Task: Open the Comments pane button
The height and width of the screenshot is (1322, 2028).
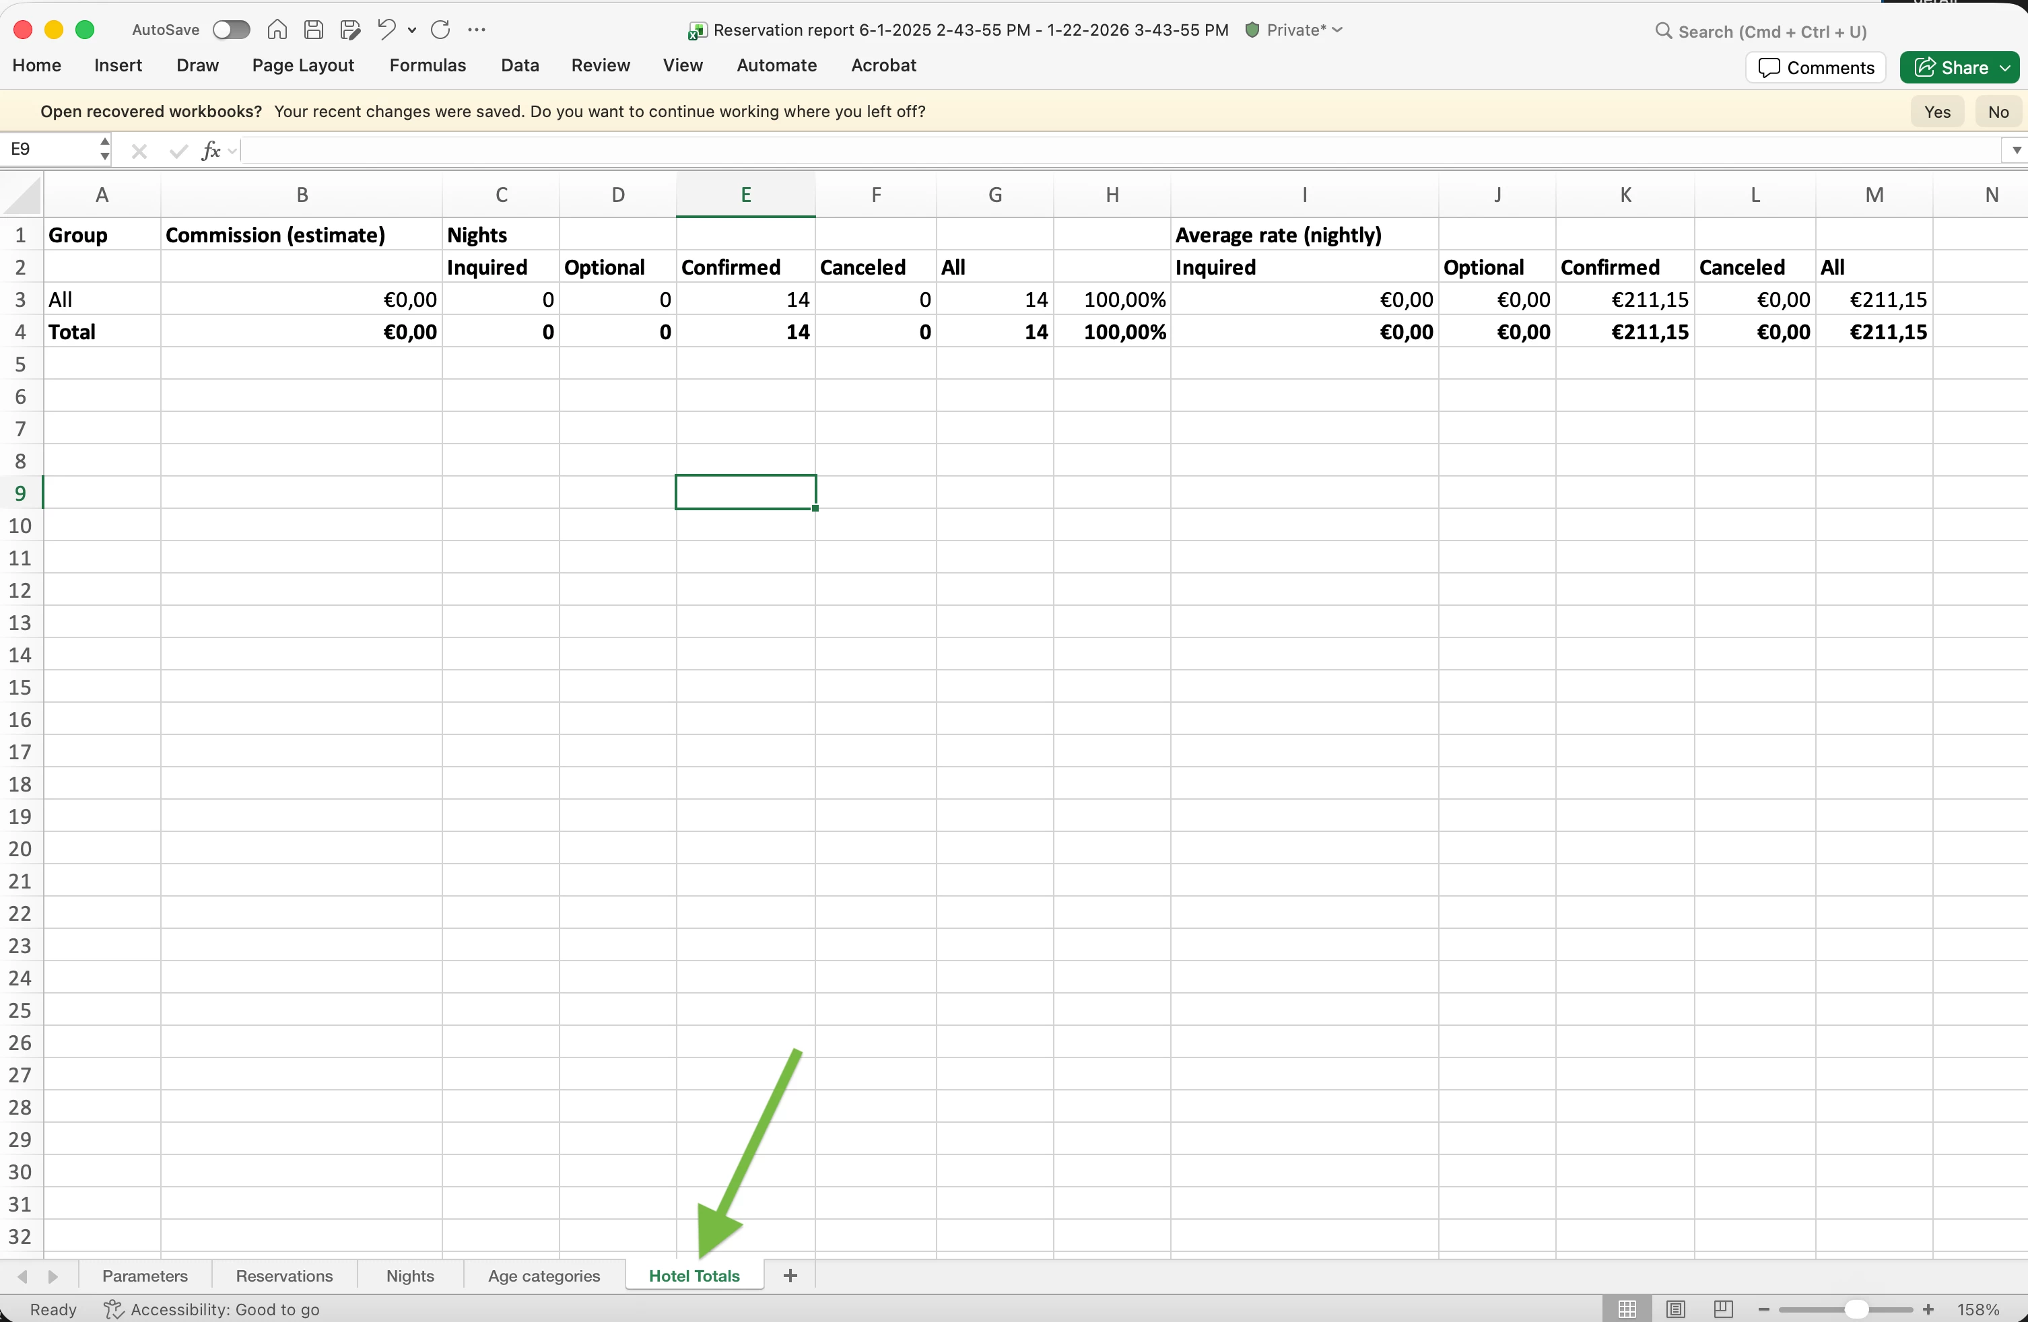Action: click(x=1816, y=67)
